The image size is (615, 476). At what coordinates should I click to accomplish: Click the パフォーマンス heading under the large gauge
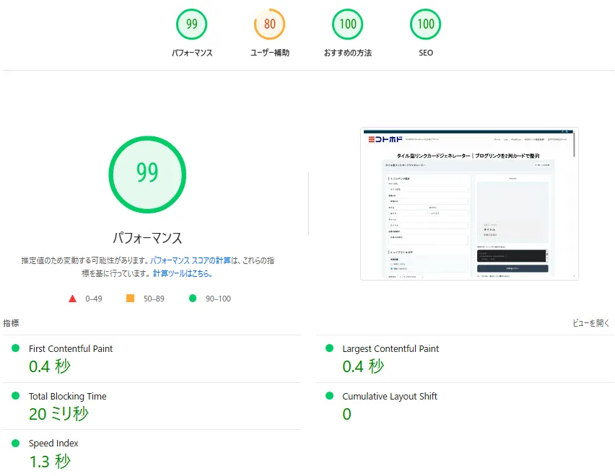[147, 238]
